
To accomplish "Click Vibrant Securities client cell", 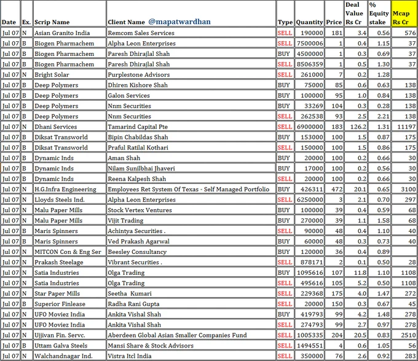I will point(191,262).
